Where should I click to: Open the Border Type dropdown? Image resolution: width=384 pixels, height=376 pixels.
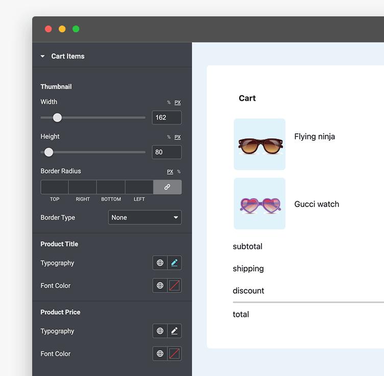145,218
